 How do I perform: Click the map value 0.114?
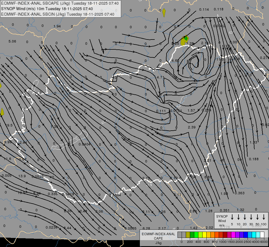(x=204, y=9)
